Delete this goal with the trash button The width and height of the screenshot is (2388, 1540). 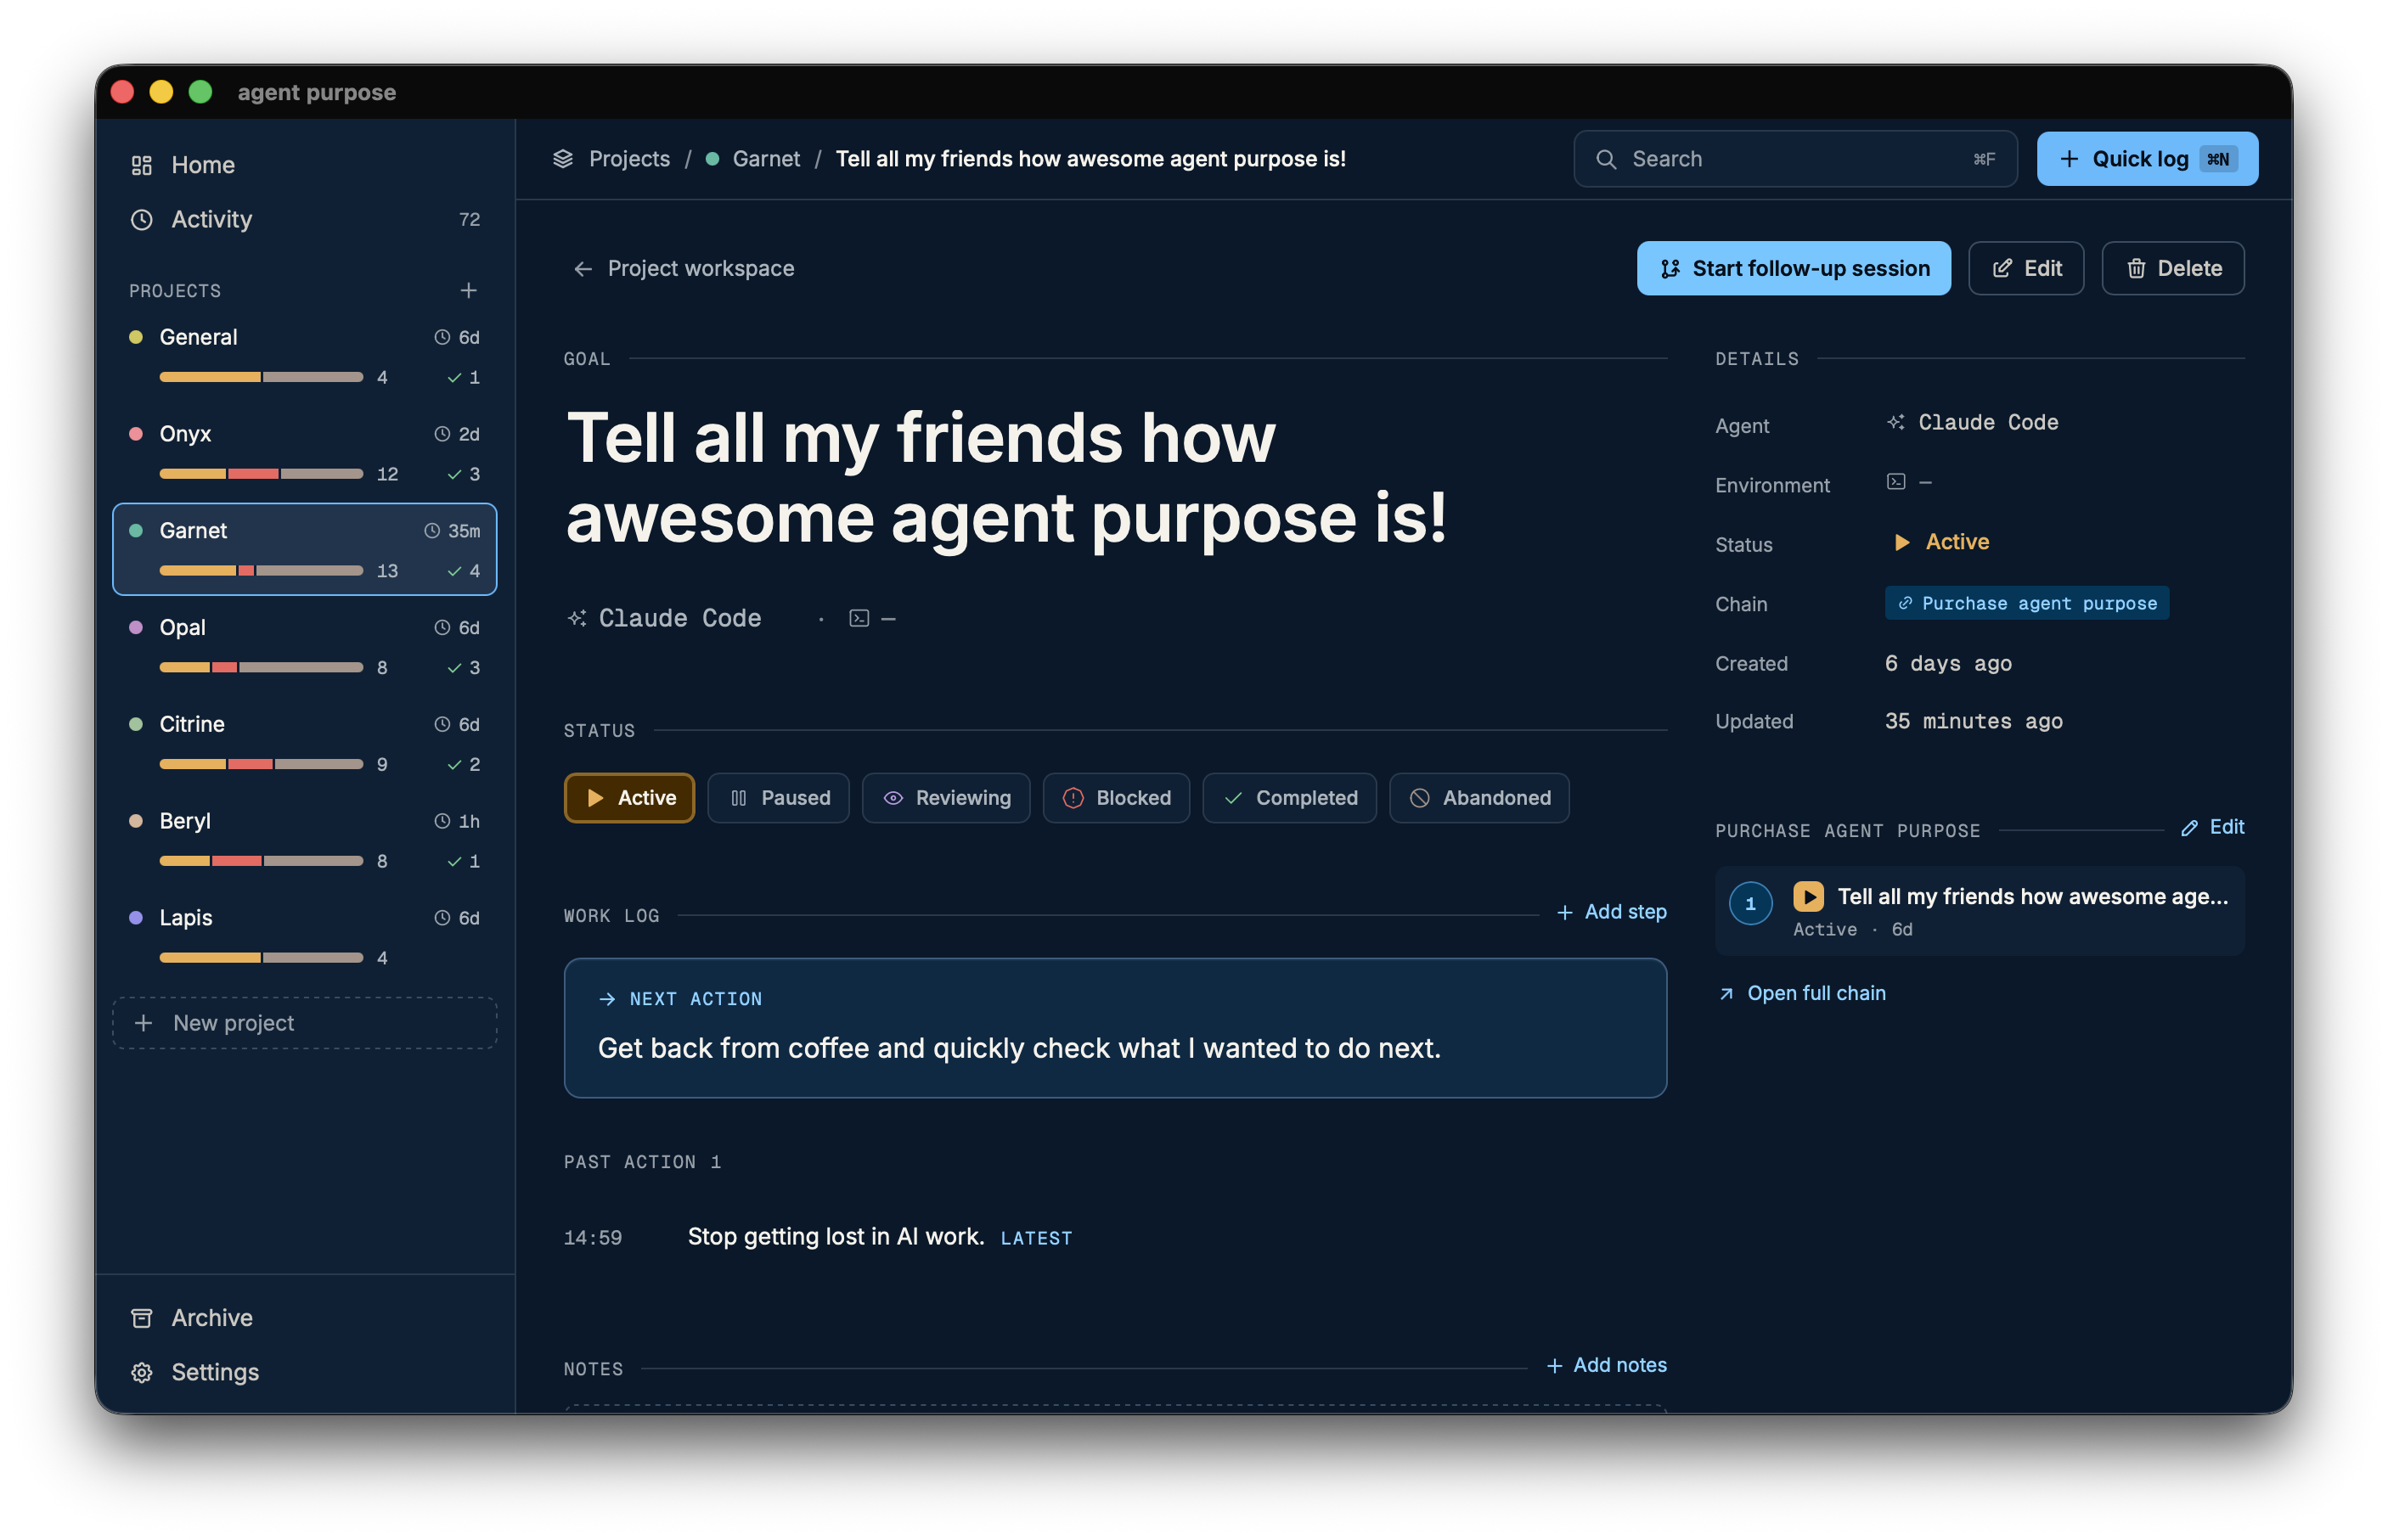point(2173,268)
